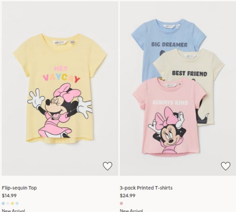The image size is (236, 212).
Task: Click the HEY VAYCAY text on yellow shirt
Action: [61, 75]
